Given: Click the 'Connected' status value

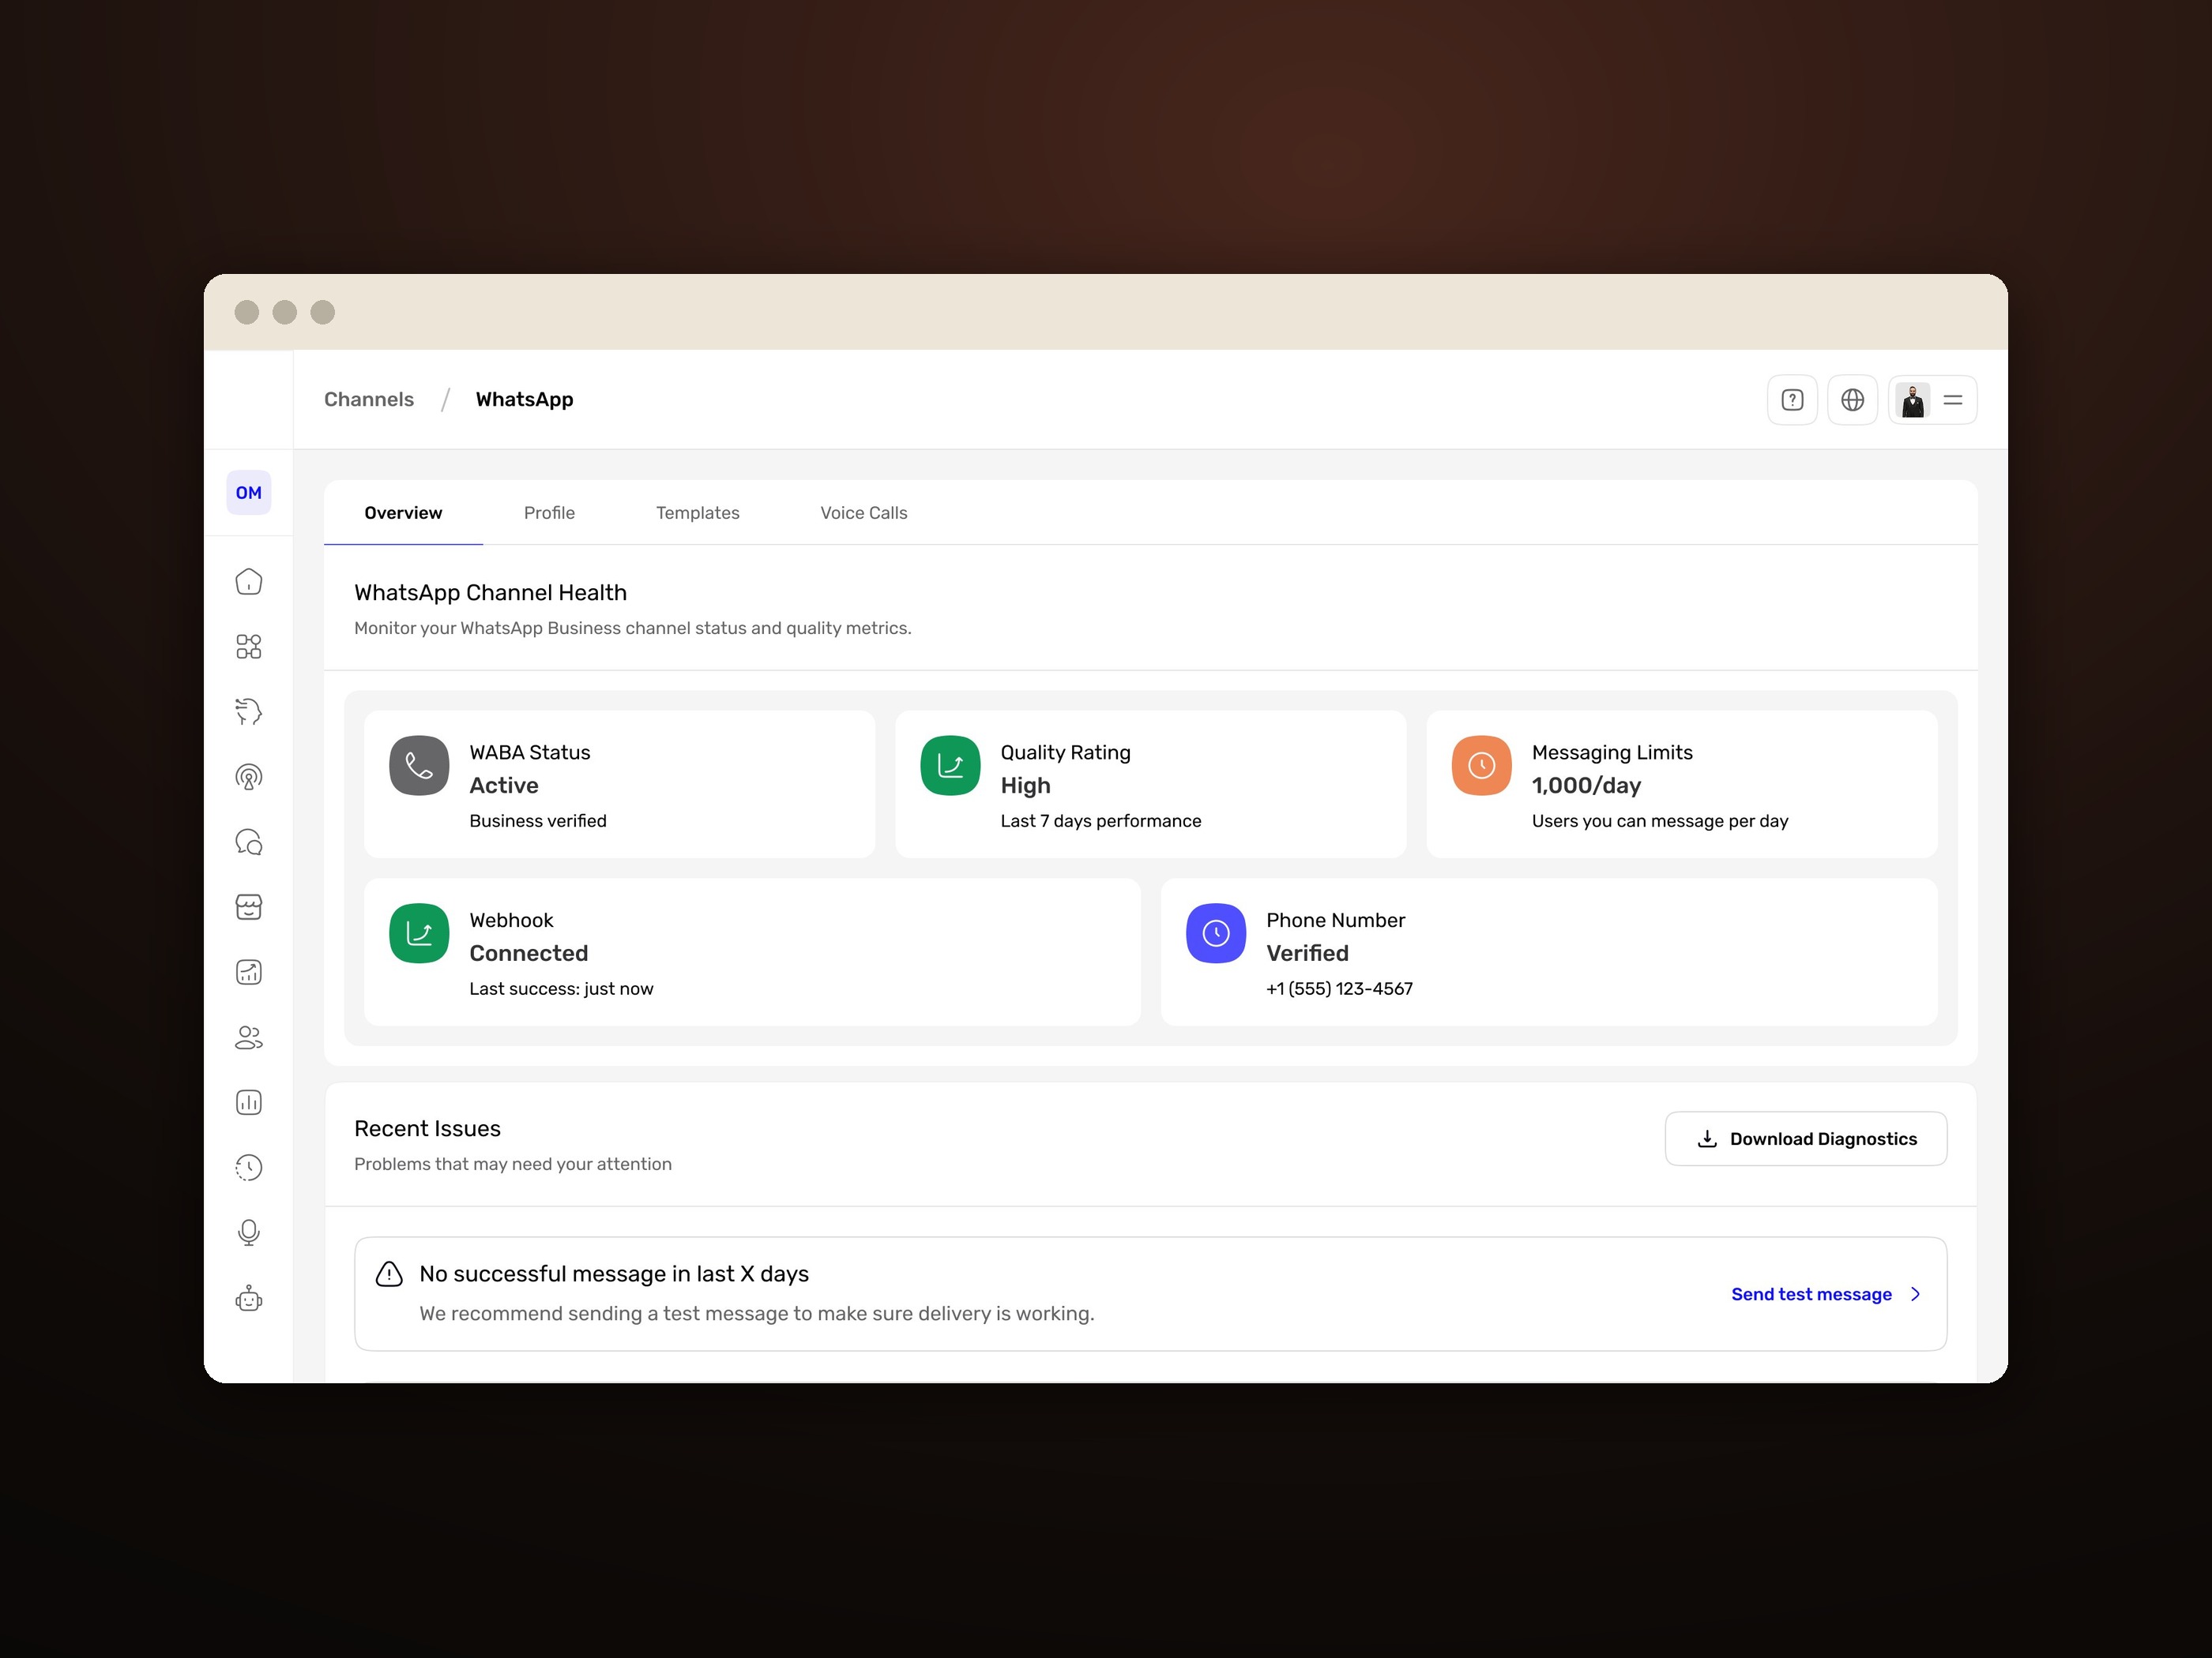Looking at the screenshot, I should pyautogui.click(x=529, y=954).
